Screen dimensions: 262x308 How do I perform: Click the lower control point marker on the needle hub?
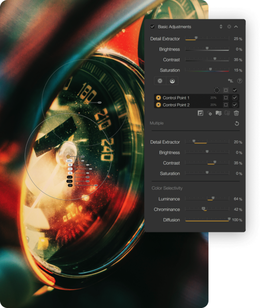(68, 157)
